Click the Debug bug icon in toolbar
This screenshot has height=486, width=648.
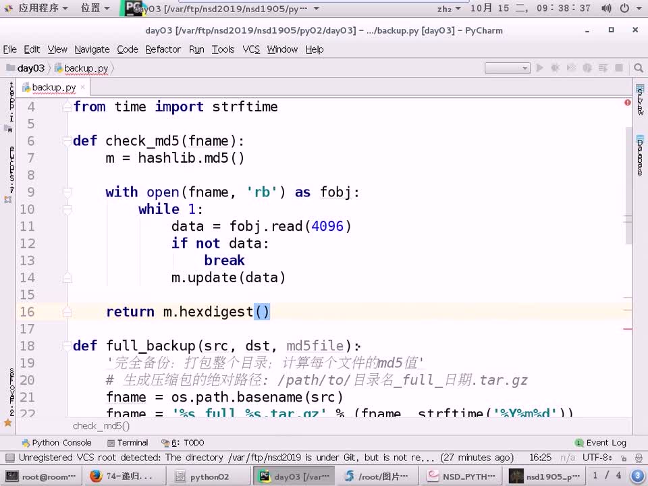[555, 67]
